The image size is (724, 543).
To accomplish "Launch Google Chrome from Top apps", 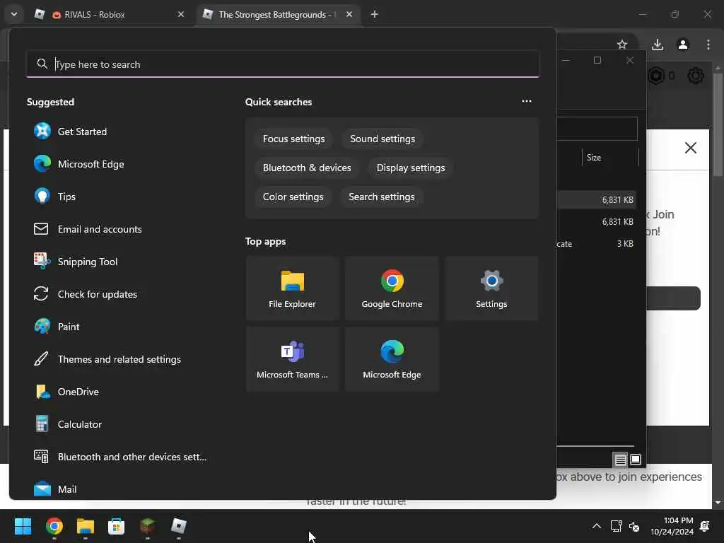I will (x=392, y=288).
